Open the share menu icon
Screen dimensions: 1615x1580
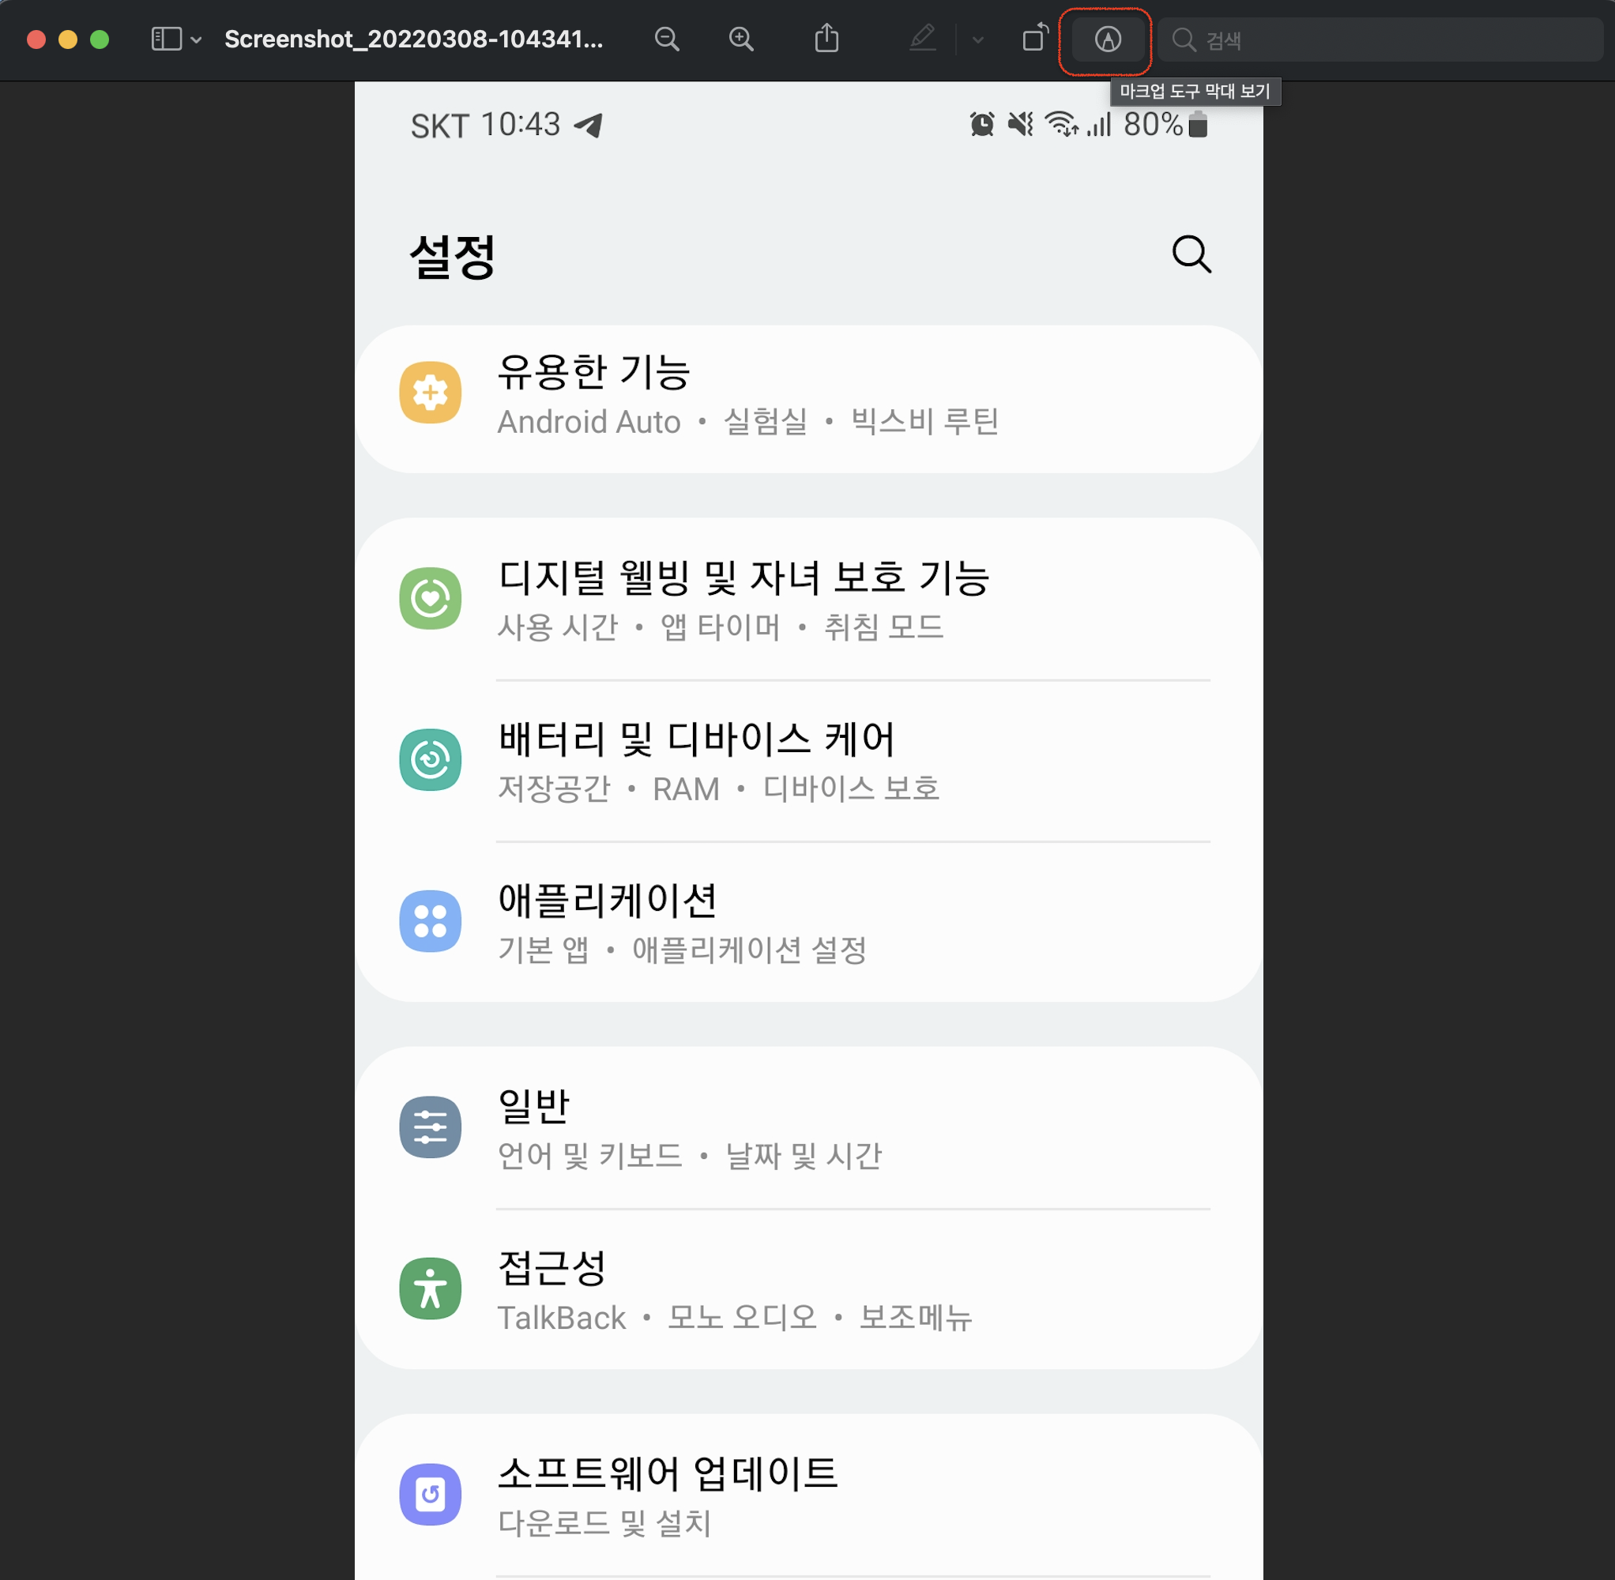(x=826, y=39)
